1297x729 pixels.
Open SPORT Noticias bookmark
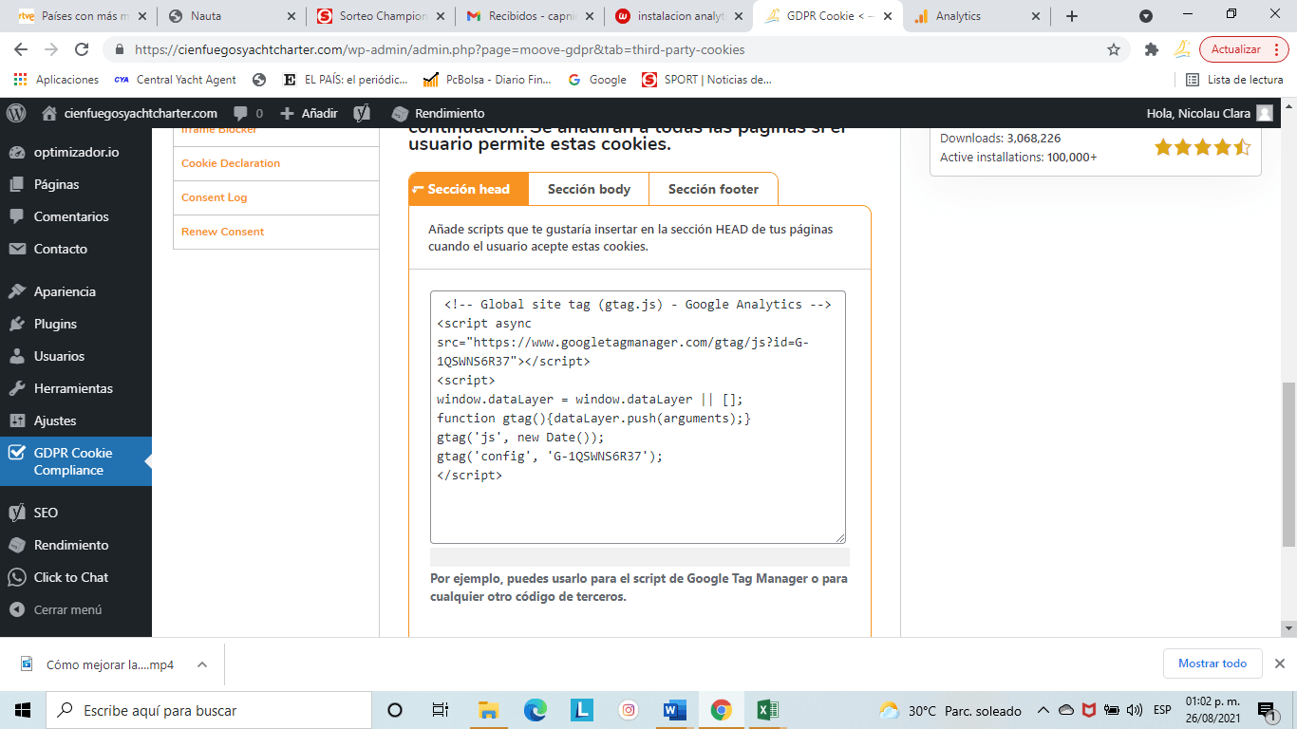point(707,80)
